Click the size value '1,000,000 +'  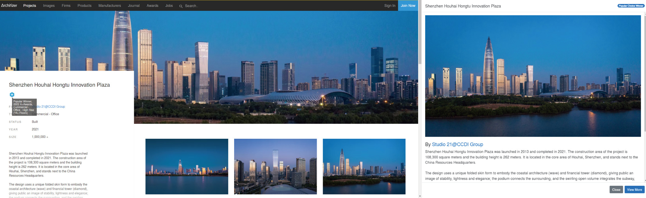click(40, 137)
